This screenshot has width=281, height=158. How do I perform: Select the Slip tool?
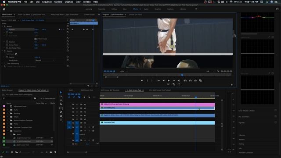tap(61, 108)
